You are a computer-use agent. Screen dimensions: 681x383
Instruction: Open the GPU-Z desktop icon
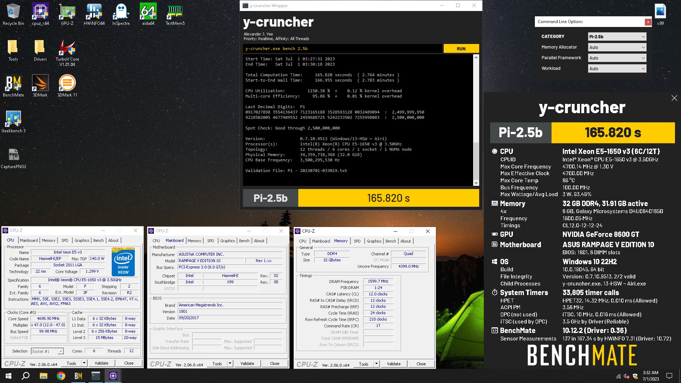[x=67, y=14]
